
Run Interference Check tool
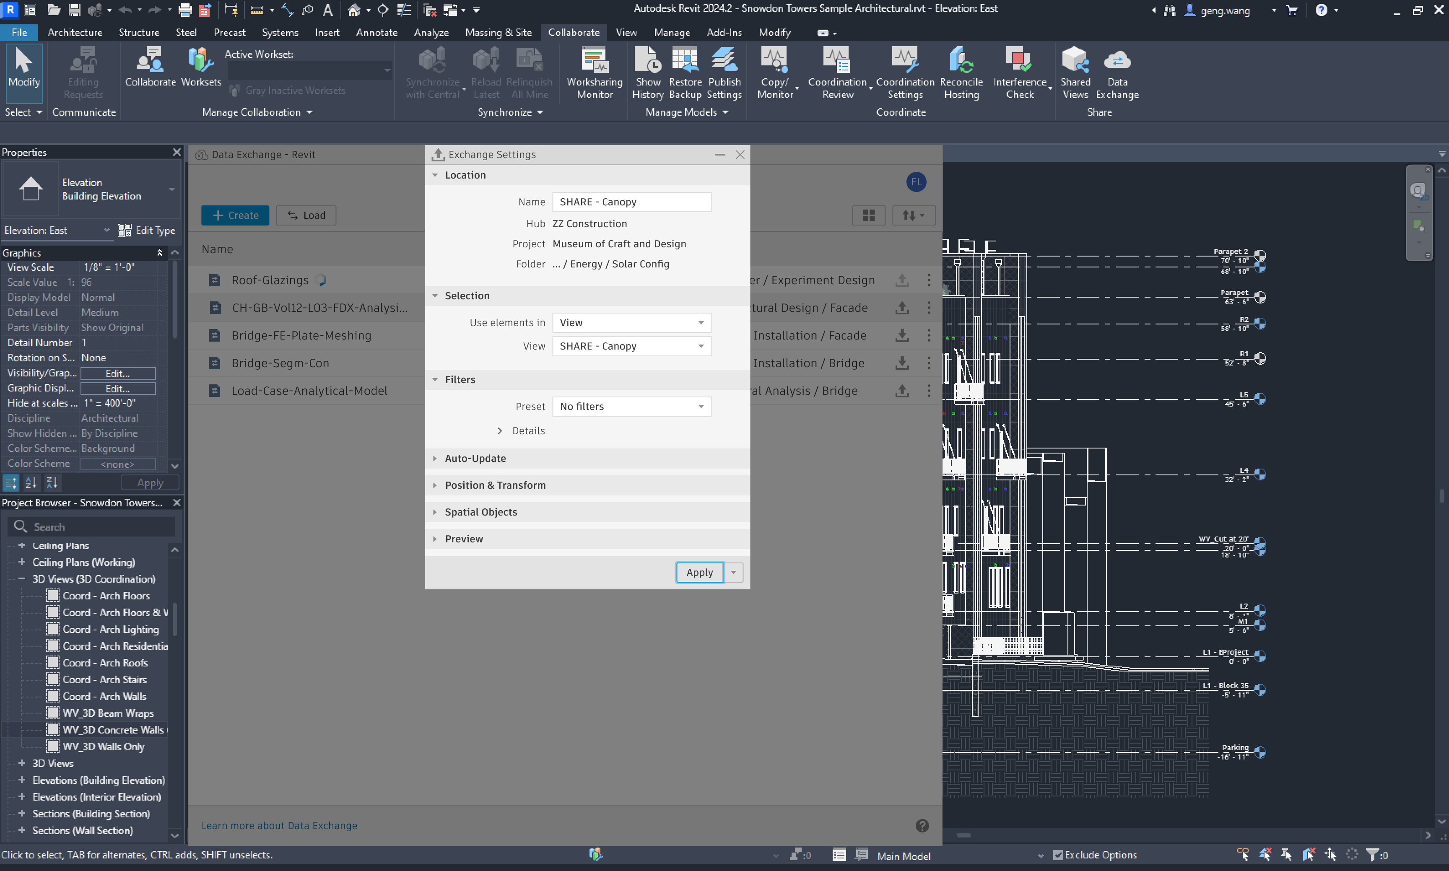click(1020, 73)
